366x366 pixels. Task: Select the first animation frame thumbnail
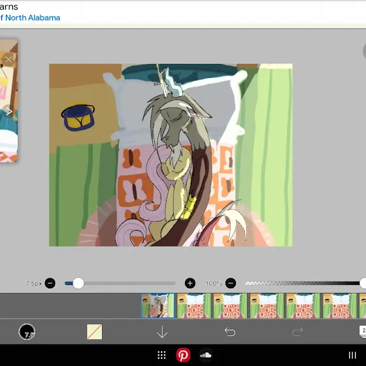tap(158, 306)
